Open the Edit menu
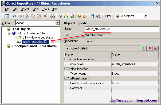 coord(15,9)
